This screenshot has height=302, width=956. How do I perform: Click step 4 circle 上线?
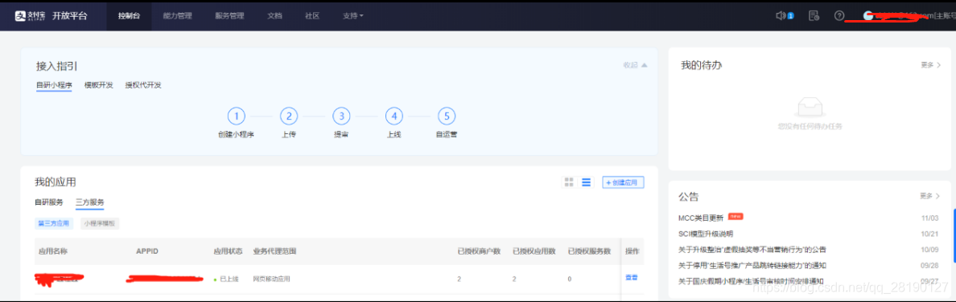tap(394, 116)
